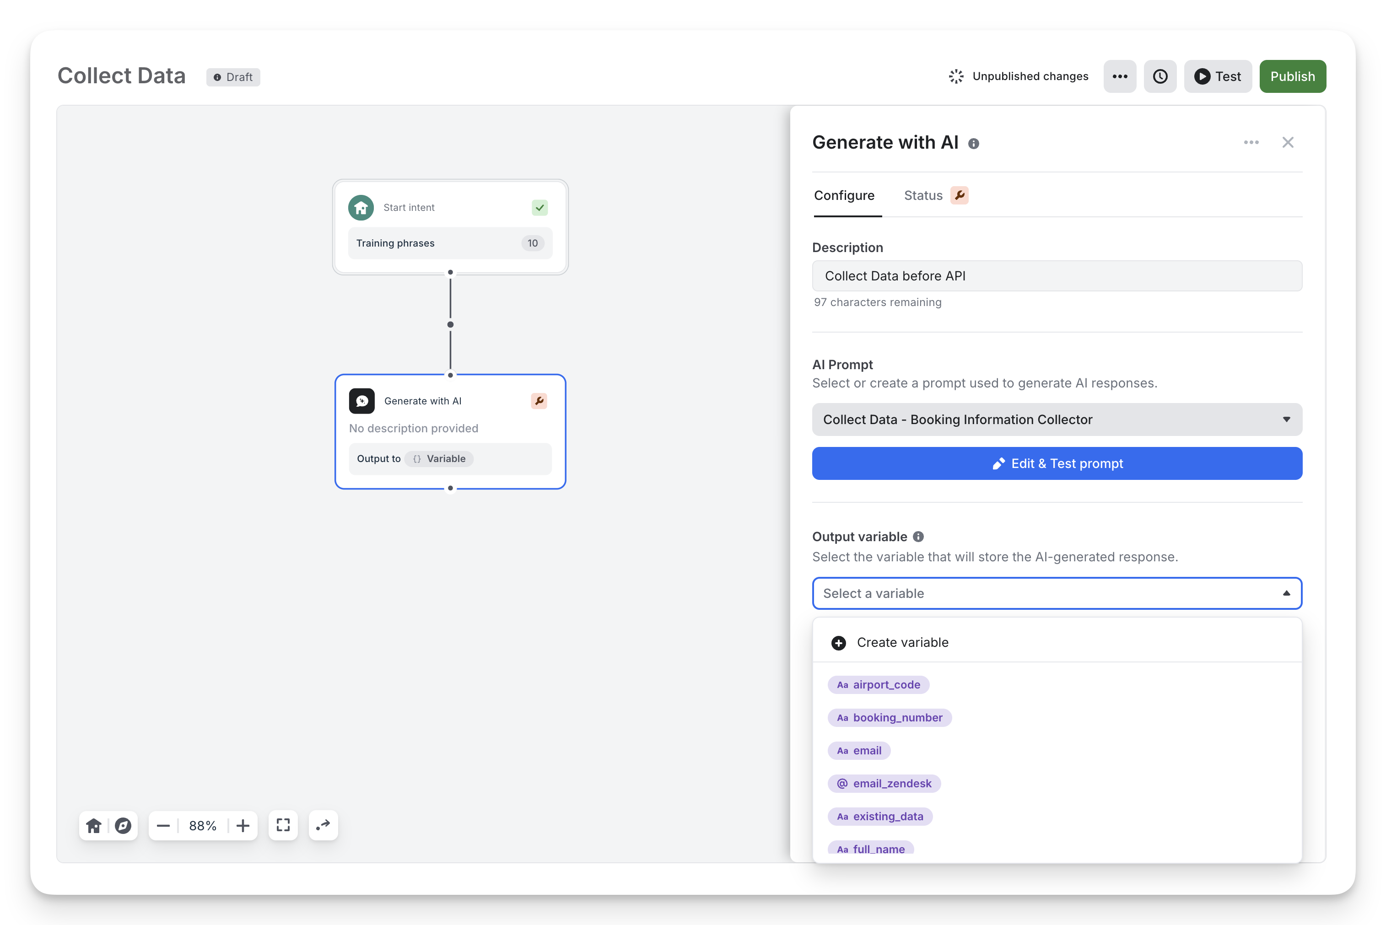This screenshot has width=1386, height=925.
Task: Zoom out with the minus icon
Action: (163, 825)
